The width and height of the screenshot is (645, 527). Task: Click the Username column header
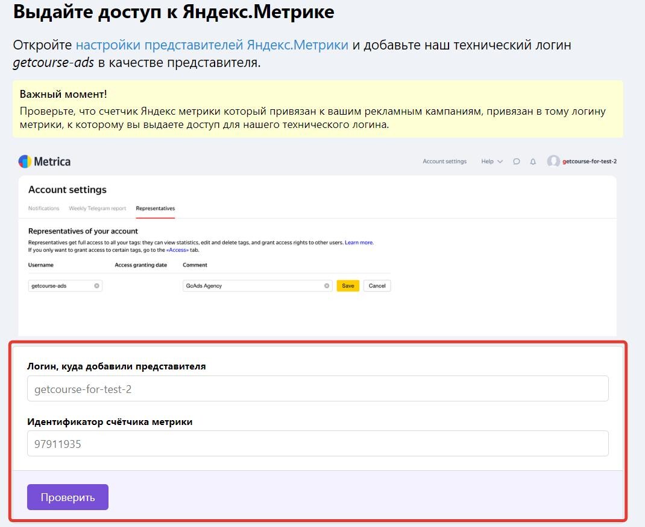click(x=41, y=265)
